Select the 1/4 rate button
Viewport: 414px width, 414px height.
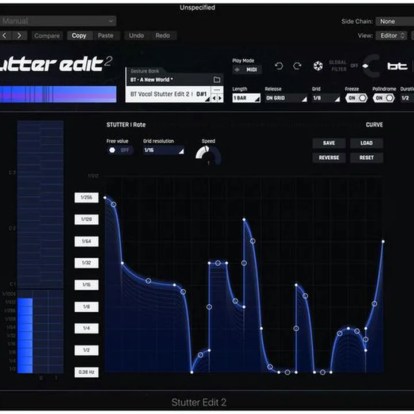[86, 328]
